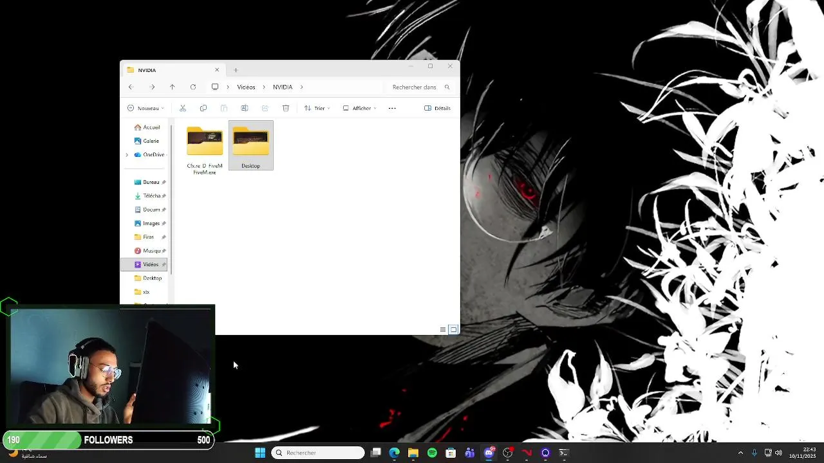Open File Explorer from the taskbar
824x463 pixels.
click(x=413, y=453)
